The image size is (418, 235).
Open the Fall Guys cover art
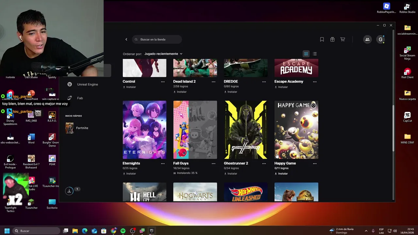click(x=195, y=130)
